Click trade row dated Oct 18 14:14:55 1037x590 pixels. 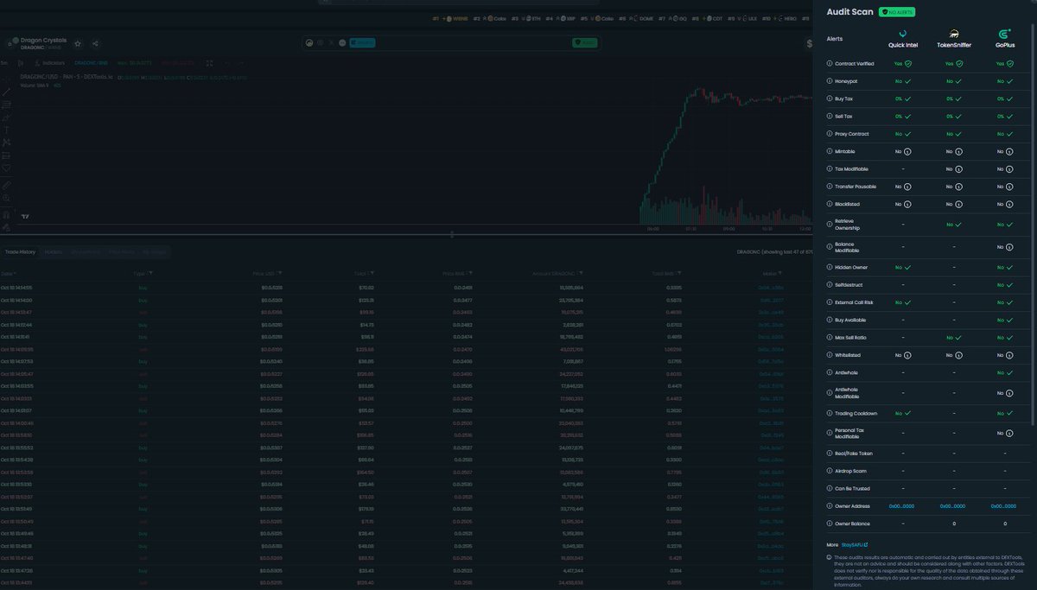point(406,287)
